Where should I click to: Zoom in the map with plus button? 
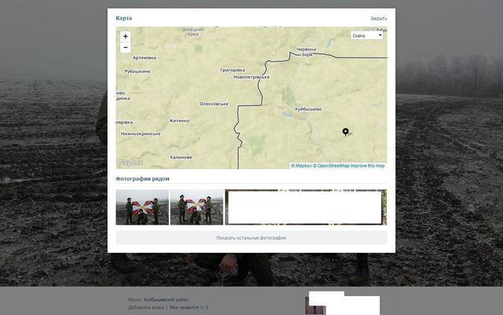125,36
